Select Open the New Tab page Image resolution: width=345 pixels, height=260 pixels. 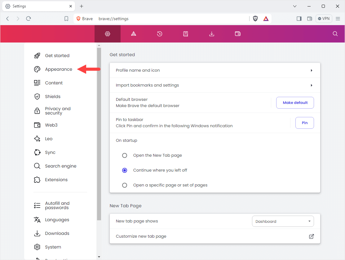click(x=125, y=155)
